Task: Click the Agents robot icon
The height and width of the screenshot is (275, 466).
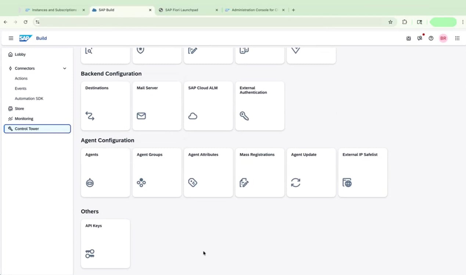Action: tap(90, 183)
